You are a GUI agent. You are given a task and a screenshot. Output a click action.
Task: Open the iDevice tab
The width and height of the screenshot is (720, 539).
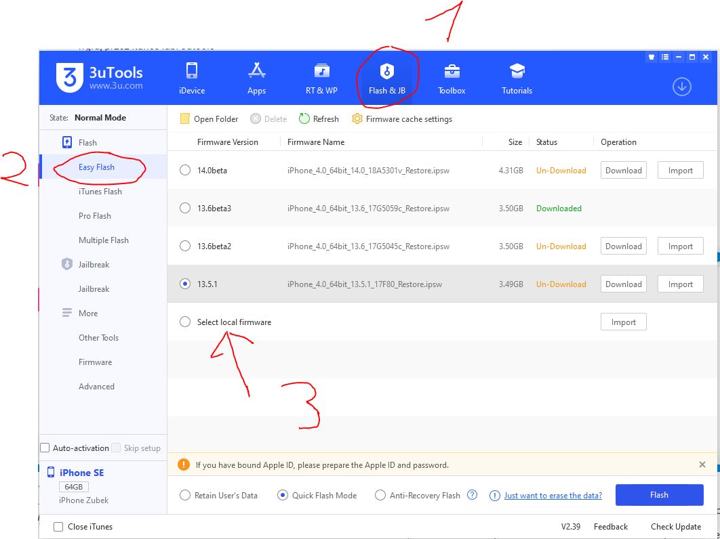(x=192, y=79)
